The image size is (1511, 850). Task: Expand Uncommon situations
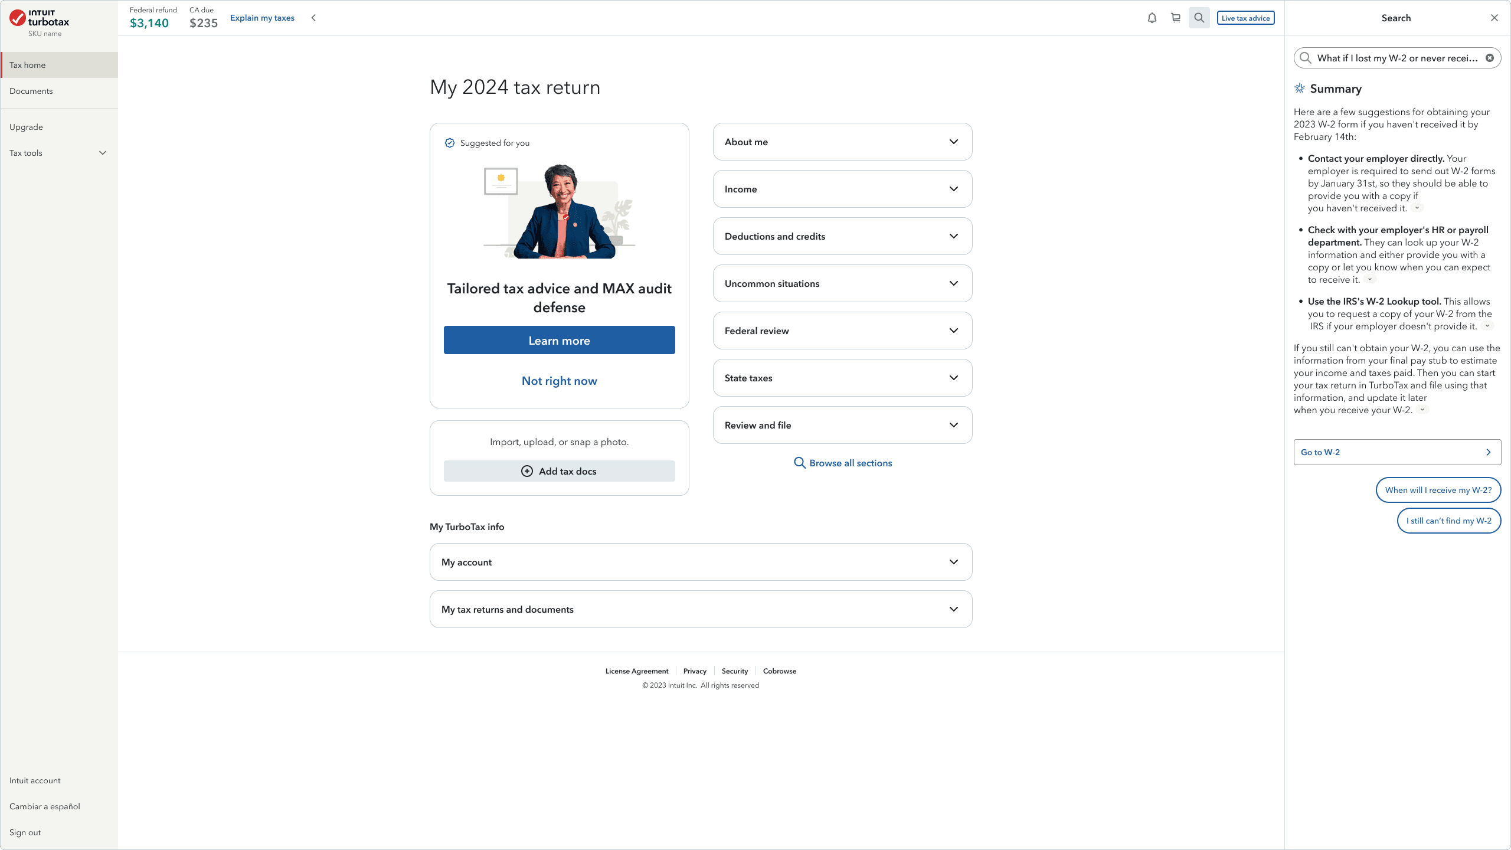click(842, 283)
